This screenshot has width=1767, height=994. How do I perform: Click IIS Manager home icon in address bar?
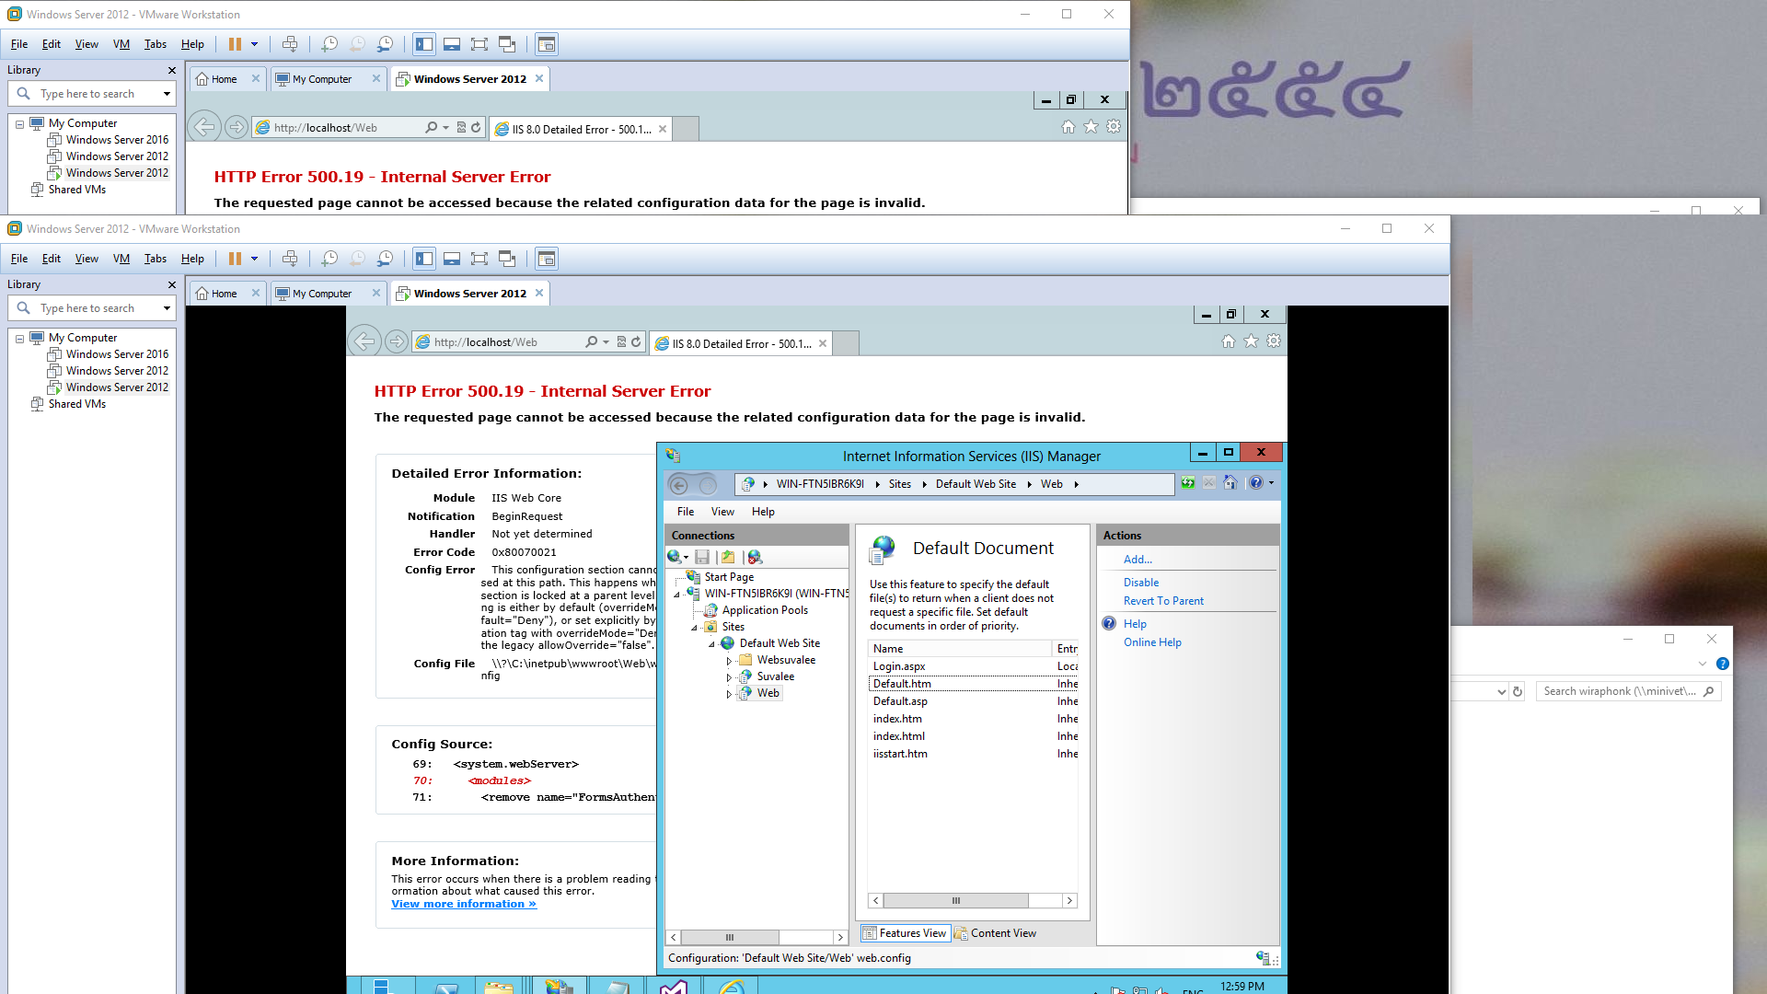(1230, 483)
